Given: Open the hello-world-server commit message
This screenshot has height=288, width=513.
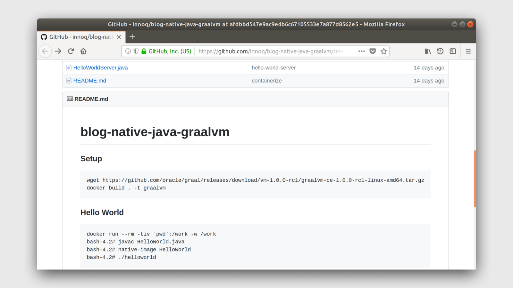Looking at the screenshot, I should (273, 68).
